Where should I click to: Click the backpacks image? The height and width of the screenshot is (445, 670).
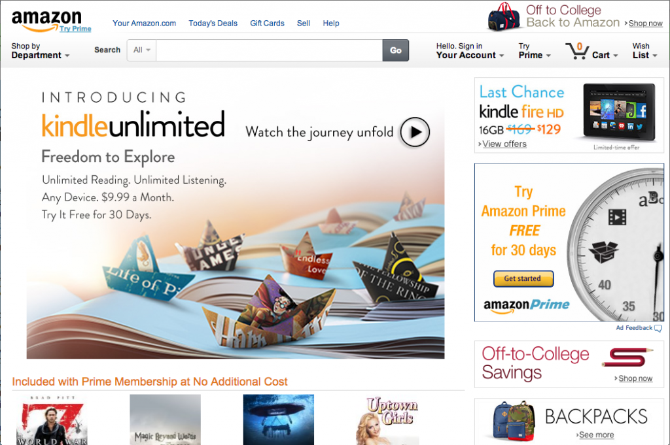tap(514, 421)
